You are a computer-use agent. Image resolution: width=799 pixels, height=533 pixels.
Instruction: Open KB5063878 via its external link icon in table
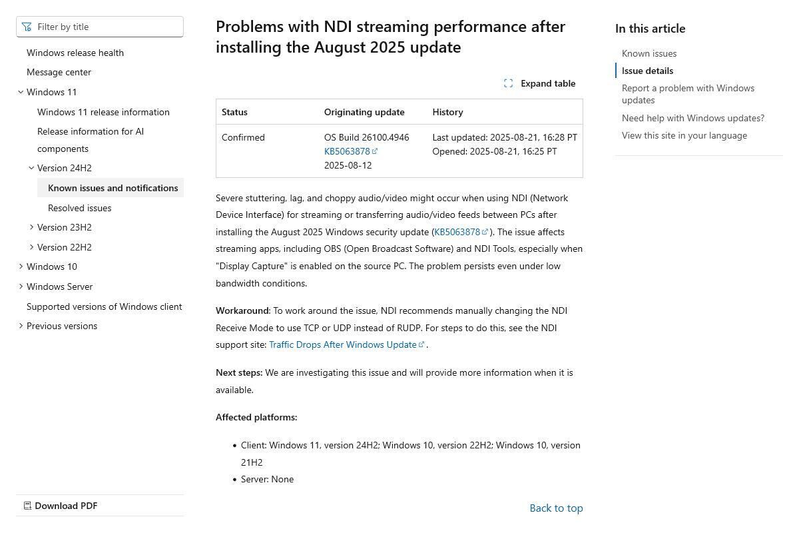(376, 151)
